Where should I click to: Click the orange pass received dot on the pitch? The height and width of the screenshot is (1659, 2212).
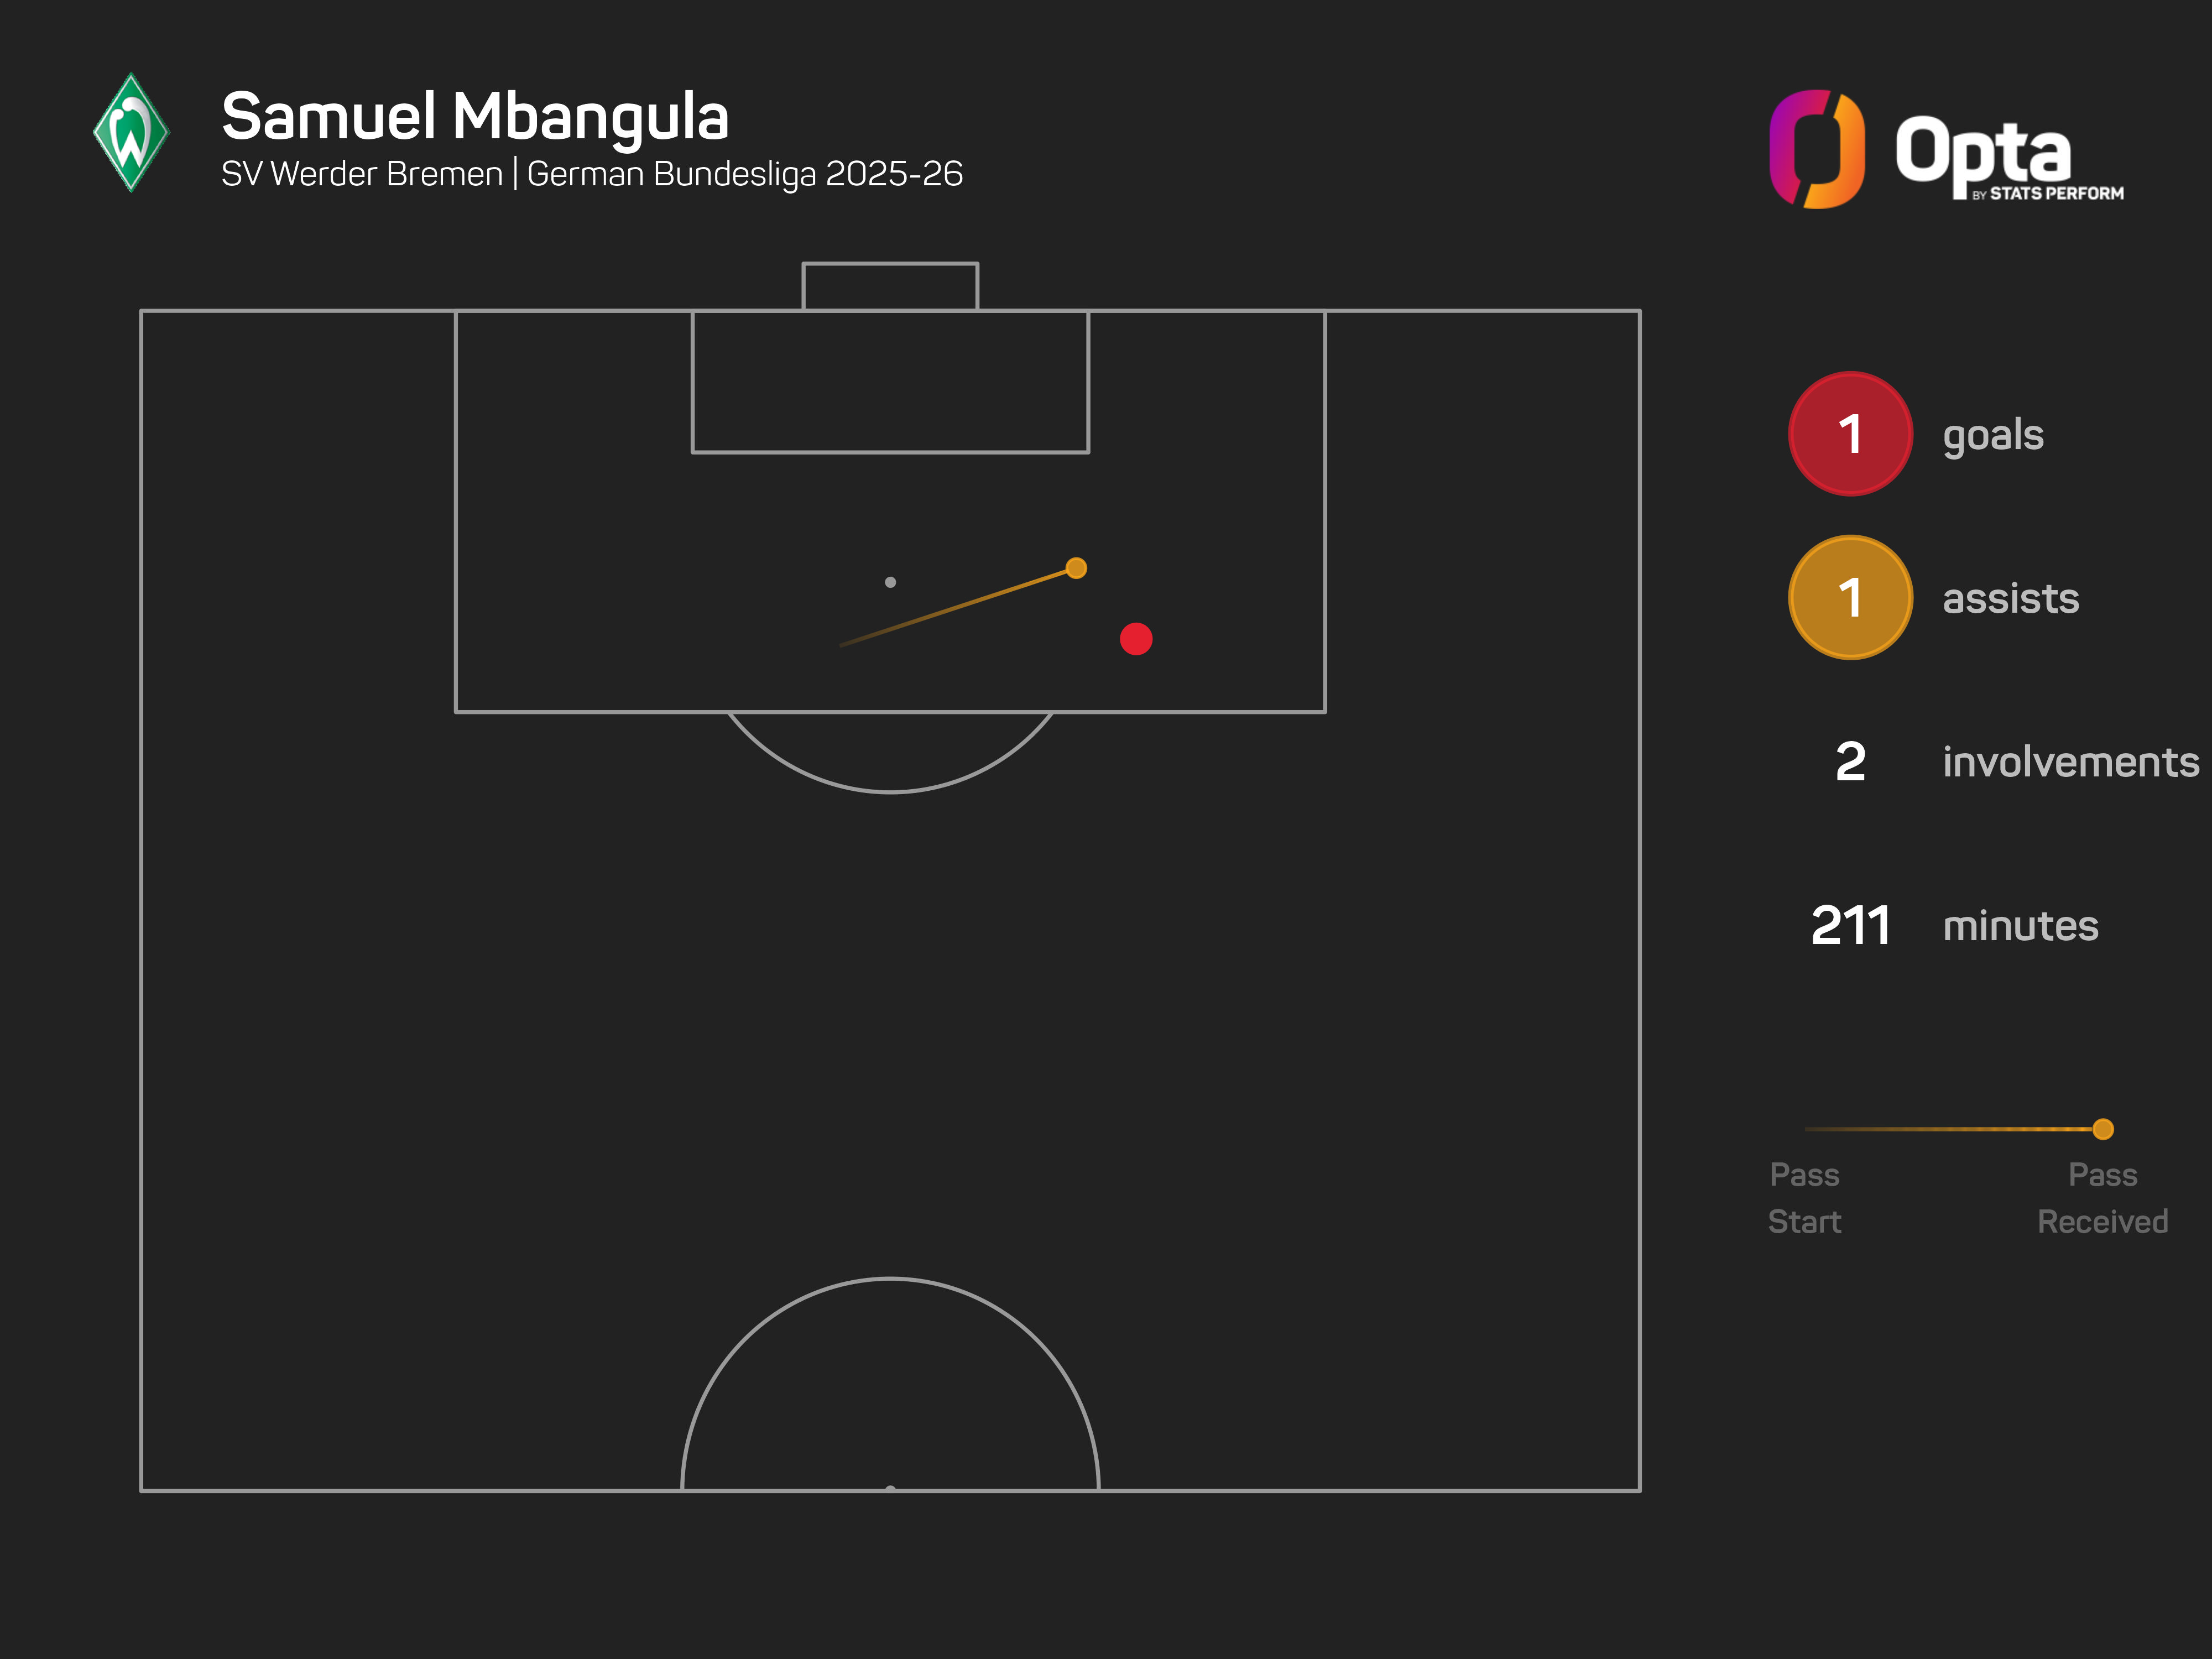coord(1076,568)
